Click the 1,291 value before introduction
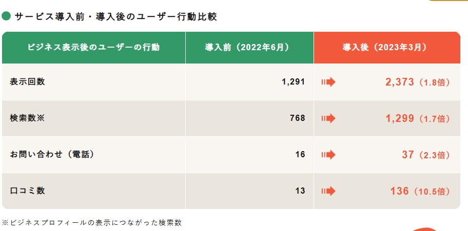Screen dimensions: 468x231 point(294,82)
